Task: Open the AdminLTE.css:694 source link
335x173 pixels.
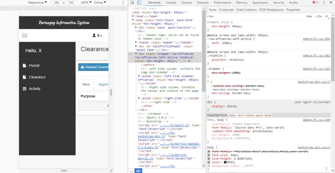Action: coord(316,39)
